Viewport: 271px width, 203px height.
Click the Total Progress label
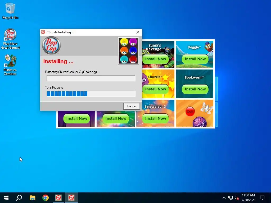(54, 87)
